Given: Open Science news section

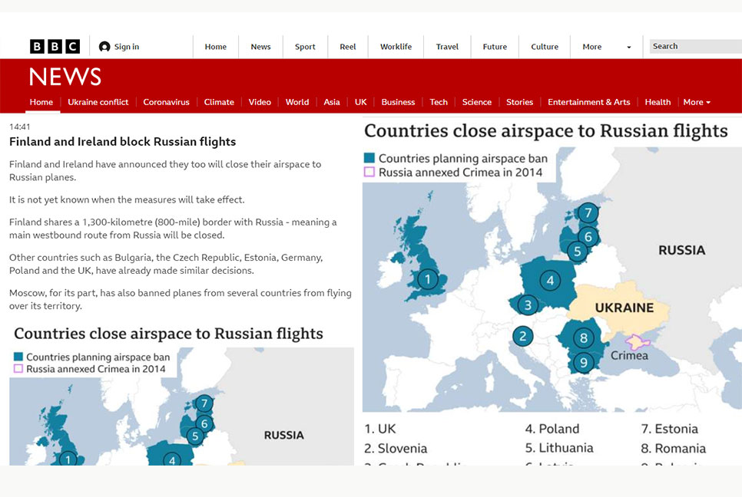Looking at the screenshot, I should click(477, 102).
